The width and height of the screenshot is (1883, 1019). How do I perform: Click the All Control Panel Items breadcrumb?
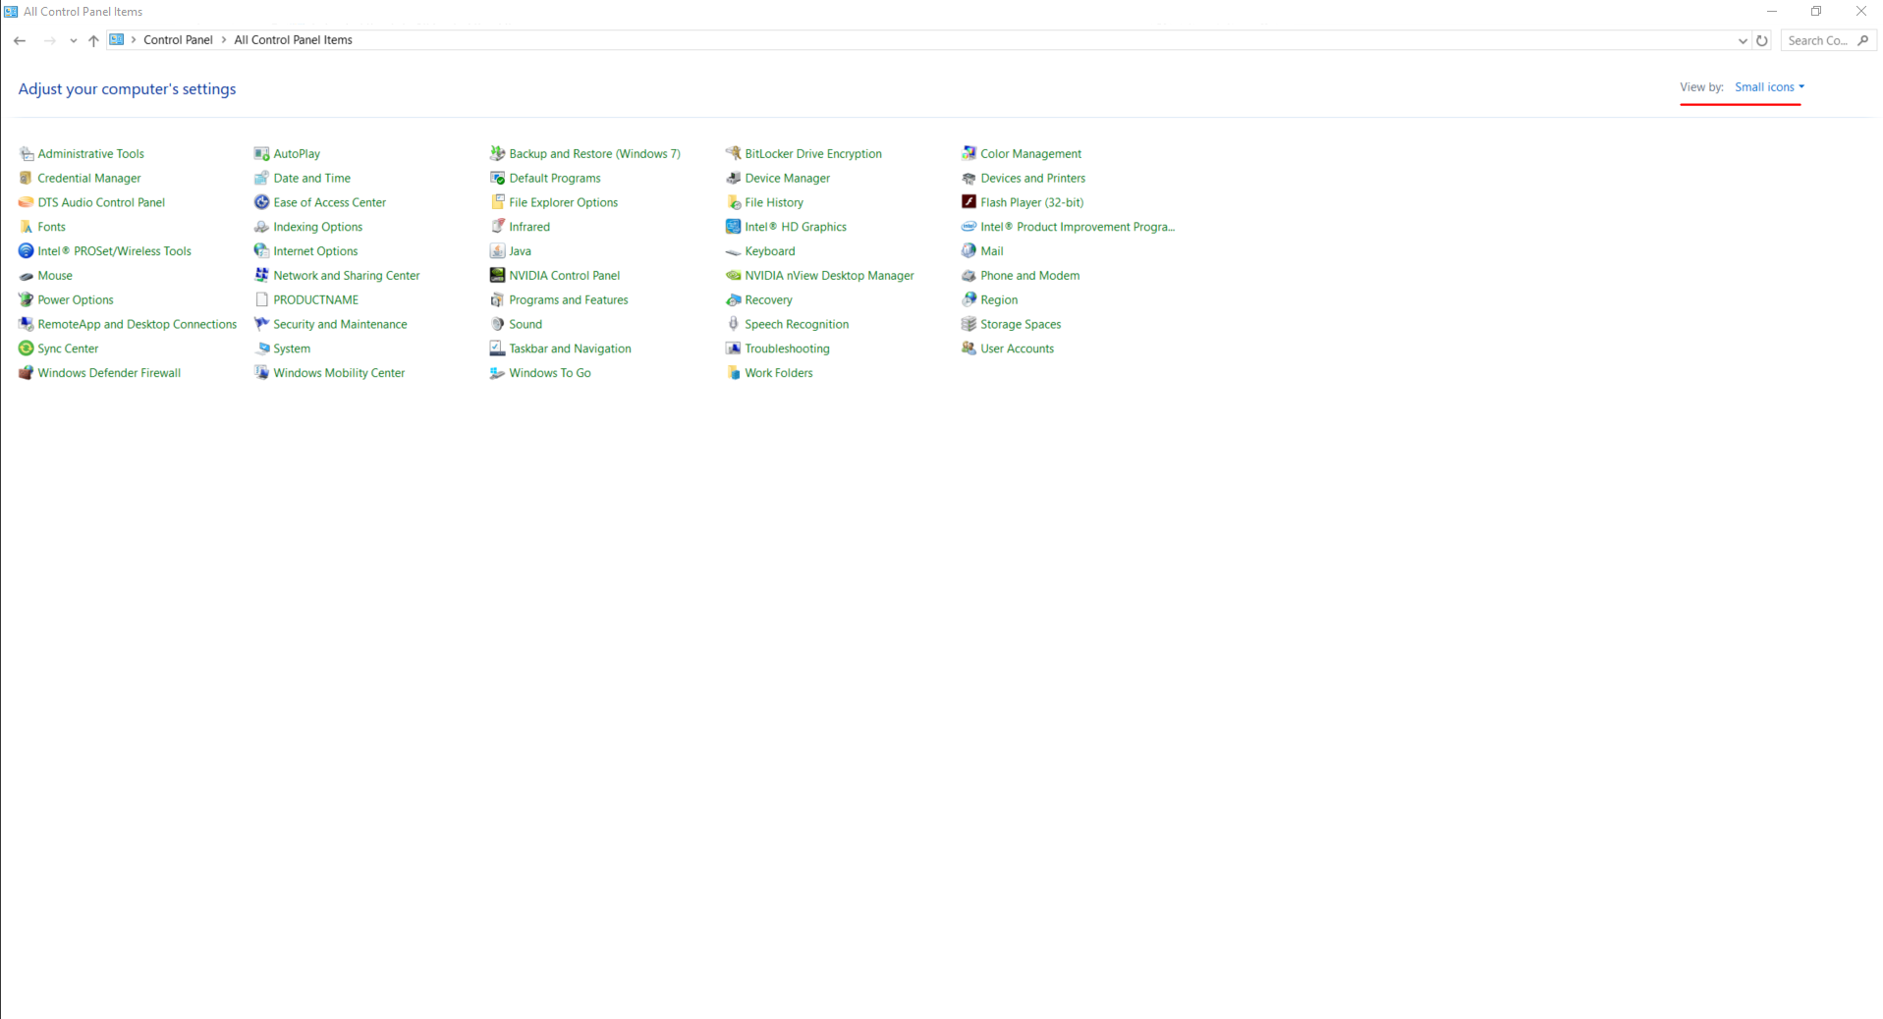pos(293,40)
